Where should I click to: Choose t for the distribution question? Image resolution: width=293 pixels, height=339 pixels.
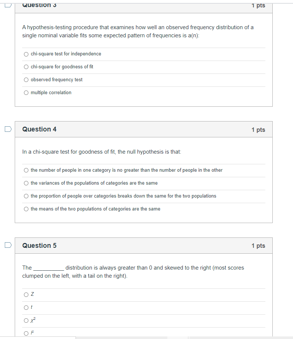pyautogui.click(x=26, y=307)
